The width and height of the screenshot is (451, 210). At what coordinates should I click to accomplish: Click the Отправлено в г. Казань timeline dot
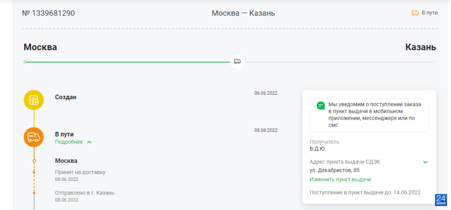click(34, 193)
